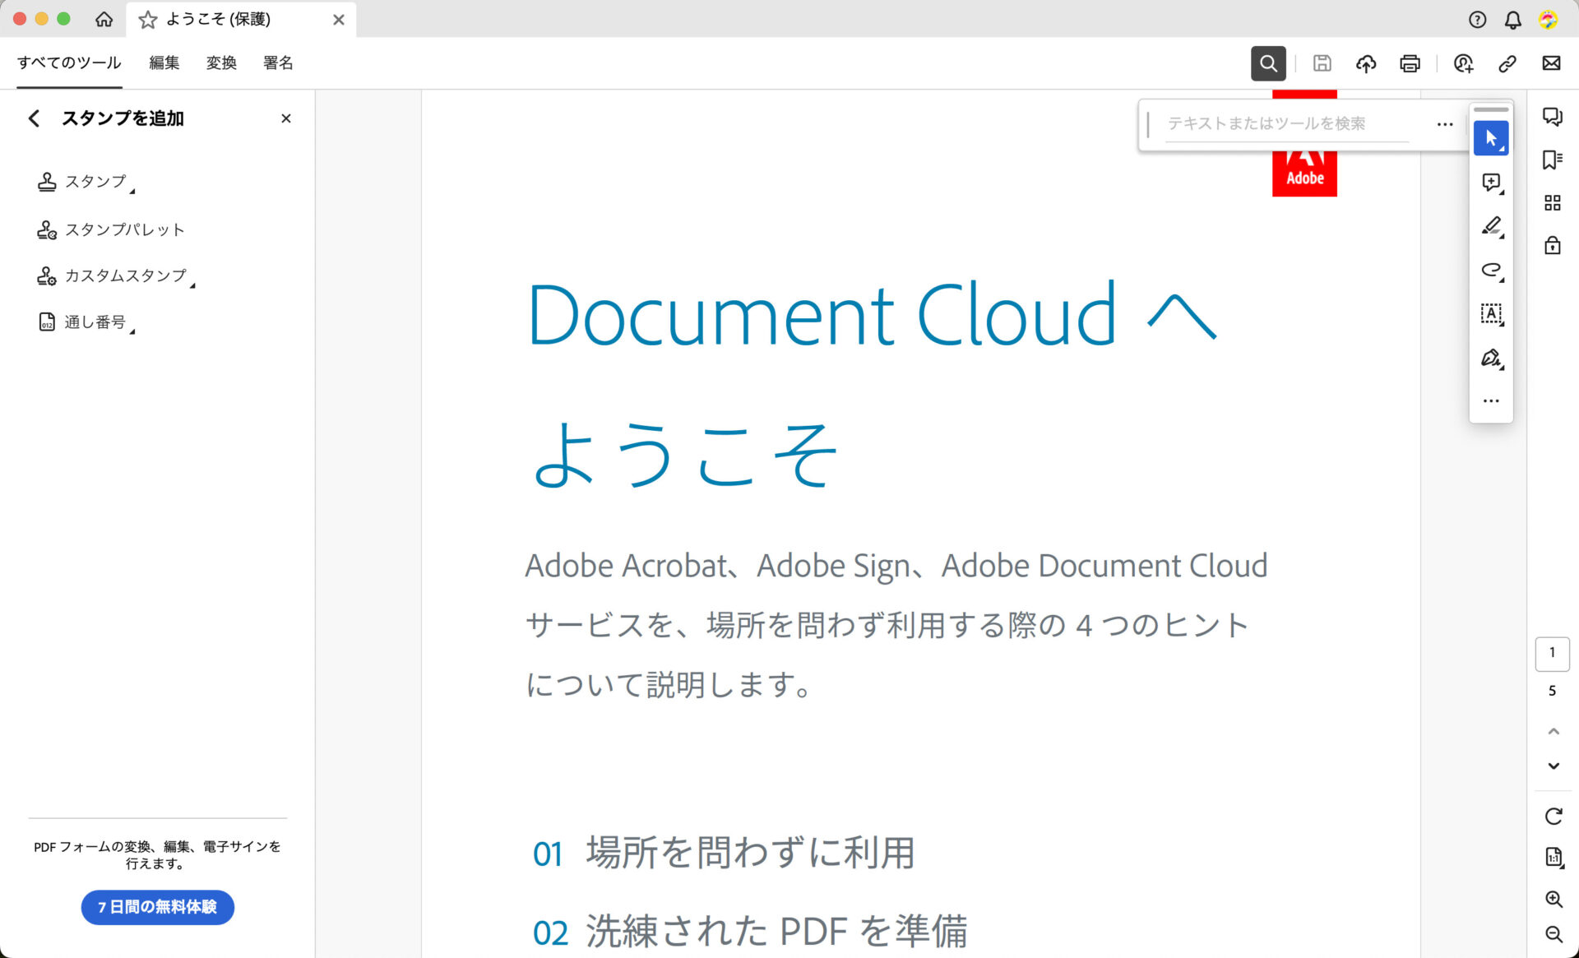Image resolution: width=1579 pixels, height=958 pixels.
Task: Click the share with others icon
Action: [1463, 63]
